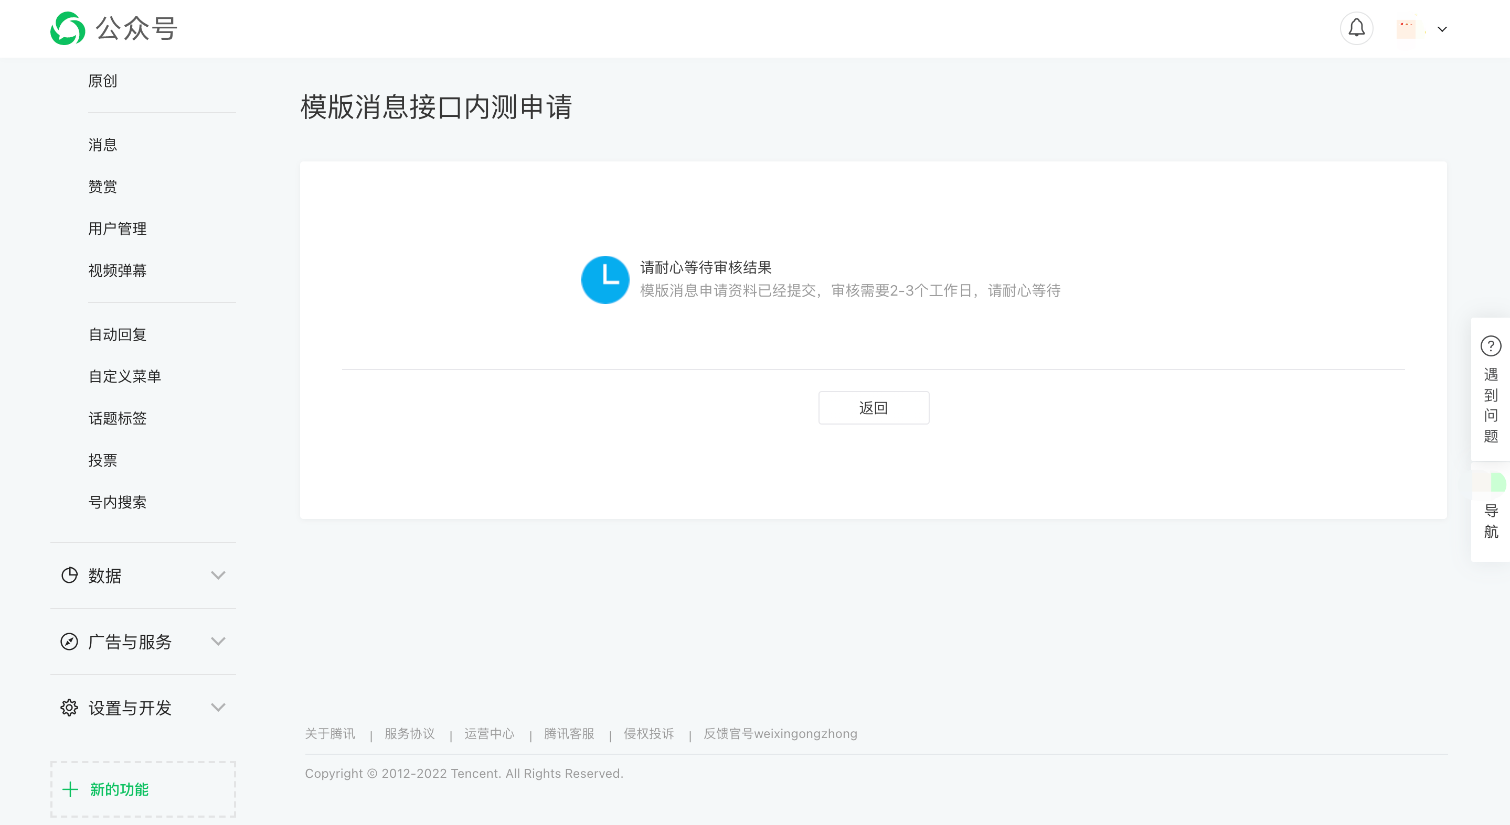Image resolution: width=1510 pixels, height=825 pixels.
Task: Open the 侵权投诉 footer link
Action: 648,734
